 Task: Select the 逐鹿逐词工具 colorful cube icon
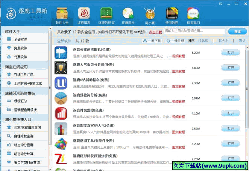pos(61,144)
